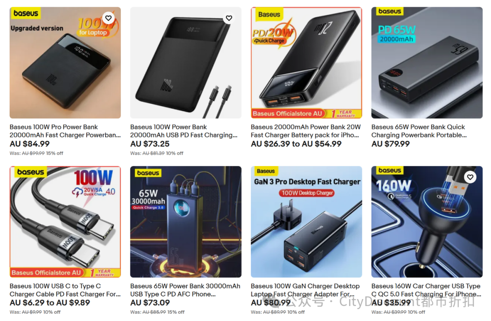Open Baseus 160W Car Charger USB title
This screenshot has height=321, width=491.
[x=426, y=290]
